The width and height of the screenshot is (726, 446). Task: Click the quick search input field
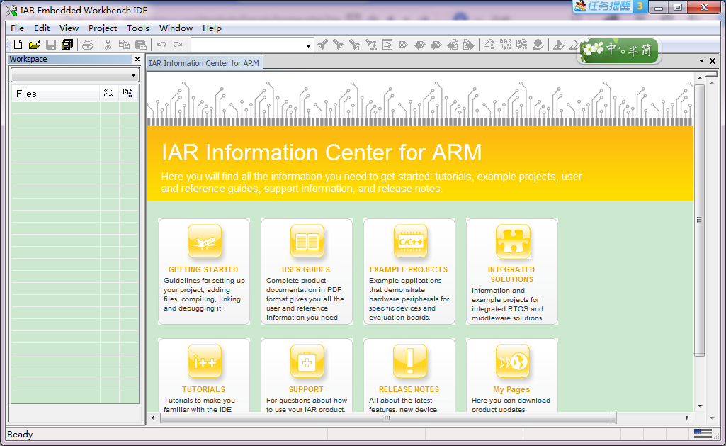pos(248,45)
